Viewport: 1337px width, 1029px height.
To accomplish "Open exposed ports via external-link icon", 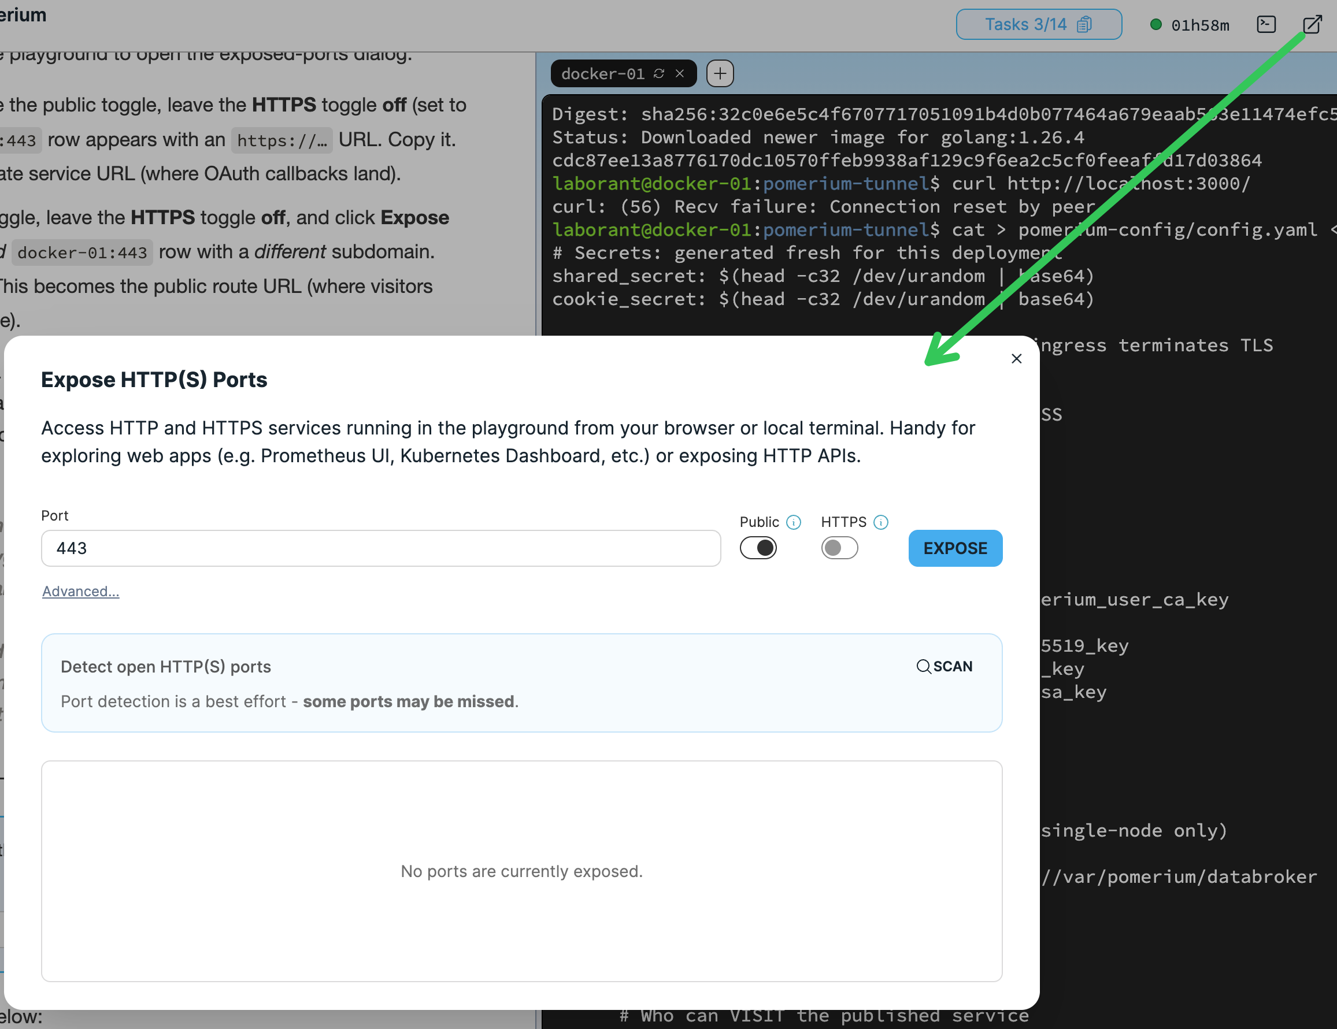I will tap(1312, 24).
